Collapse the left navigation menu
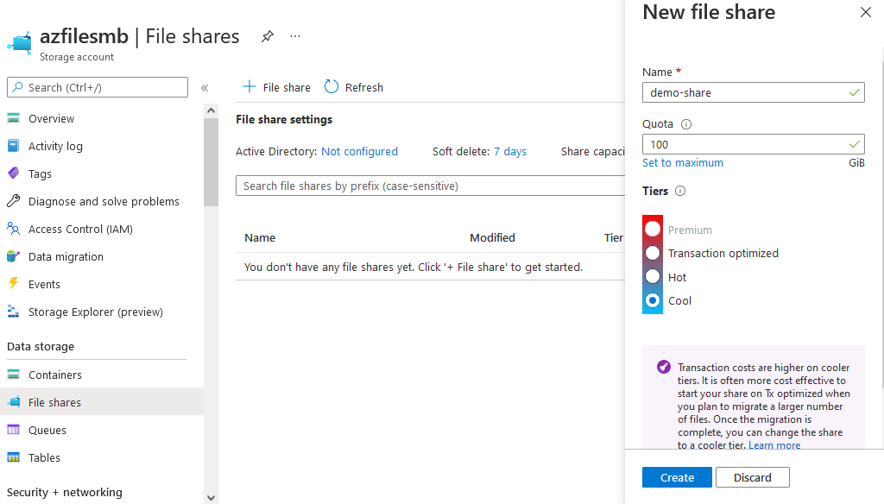This screenshot has width=884, height=504. [205, 87]
